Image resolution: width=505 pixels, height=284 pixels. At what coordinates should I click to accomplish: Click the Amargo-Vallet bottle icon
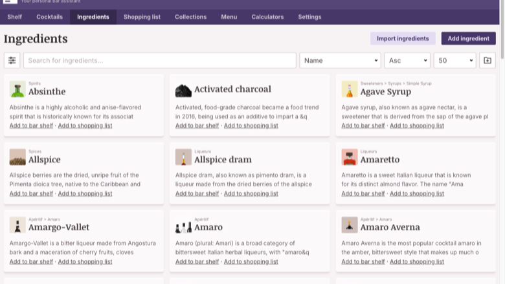[x=17, y=225]
